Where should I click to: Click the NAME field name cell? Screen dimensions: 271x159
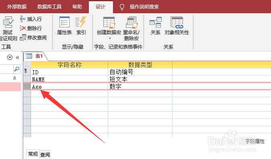pos(69,79)
